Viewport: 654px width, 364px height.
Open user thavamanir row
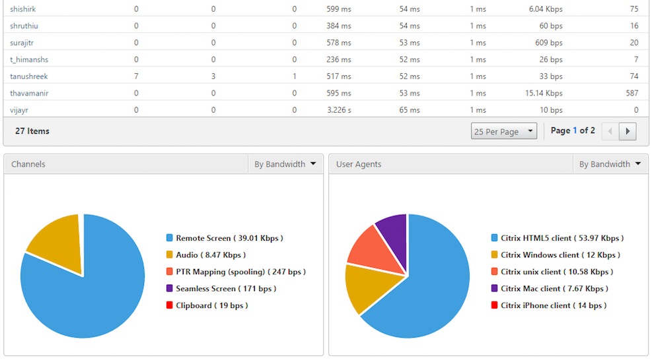[29, 93]
